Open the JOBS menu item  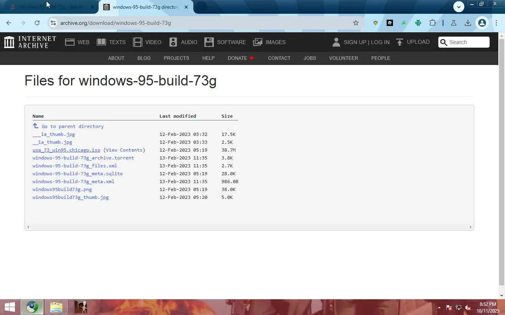[x=310, y=58]
